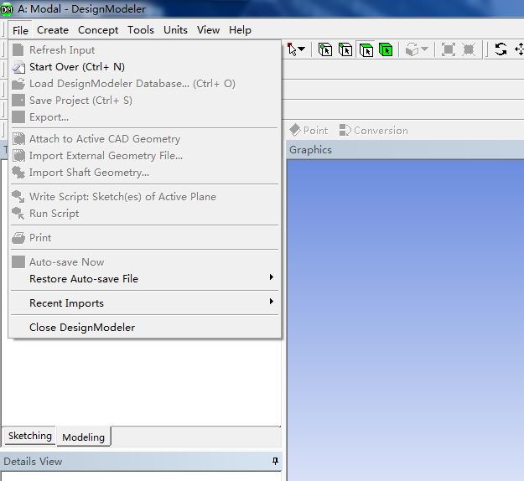
Task: Toggle the face selection filter icon
Action: 366,49
